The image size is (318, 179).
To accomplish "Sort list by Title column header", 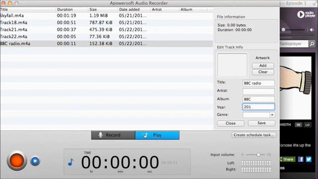I will click(x=28, y=9).
